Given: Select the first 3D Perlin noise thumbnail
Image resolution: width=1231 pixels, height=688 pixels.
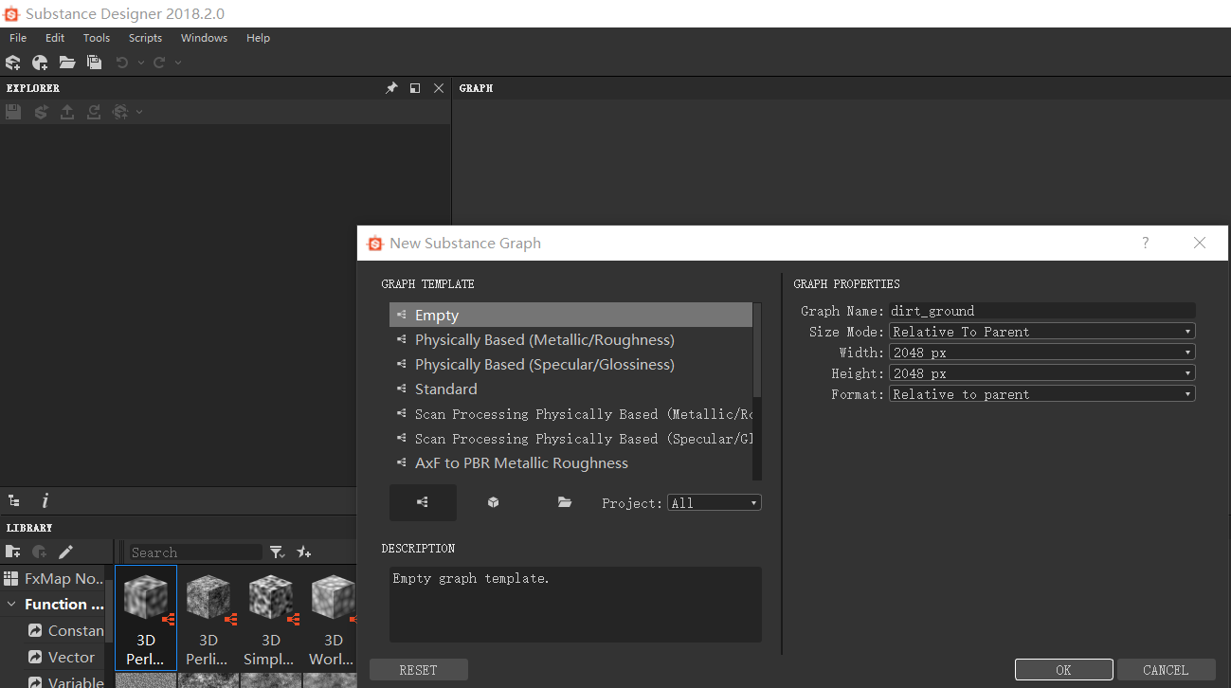Looking at the screenshot, I should tap(146, 618).
